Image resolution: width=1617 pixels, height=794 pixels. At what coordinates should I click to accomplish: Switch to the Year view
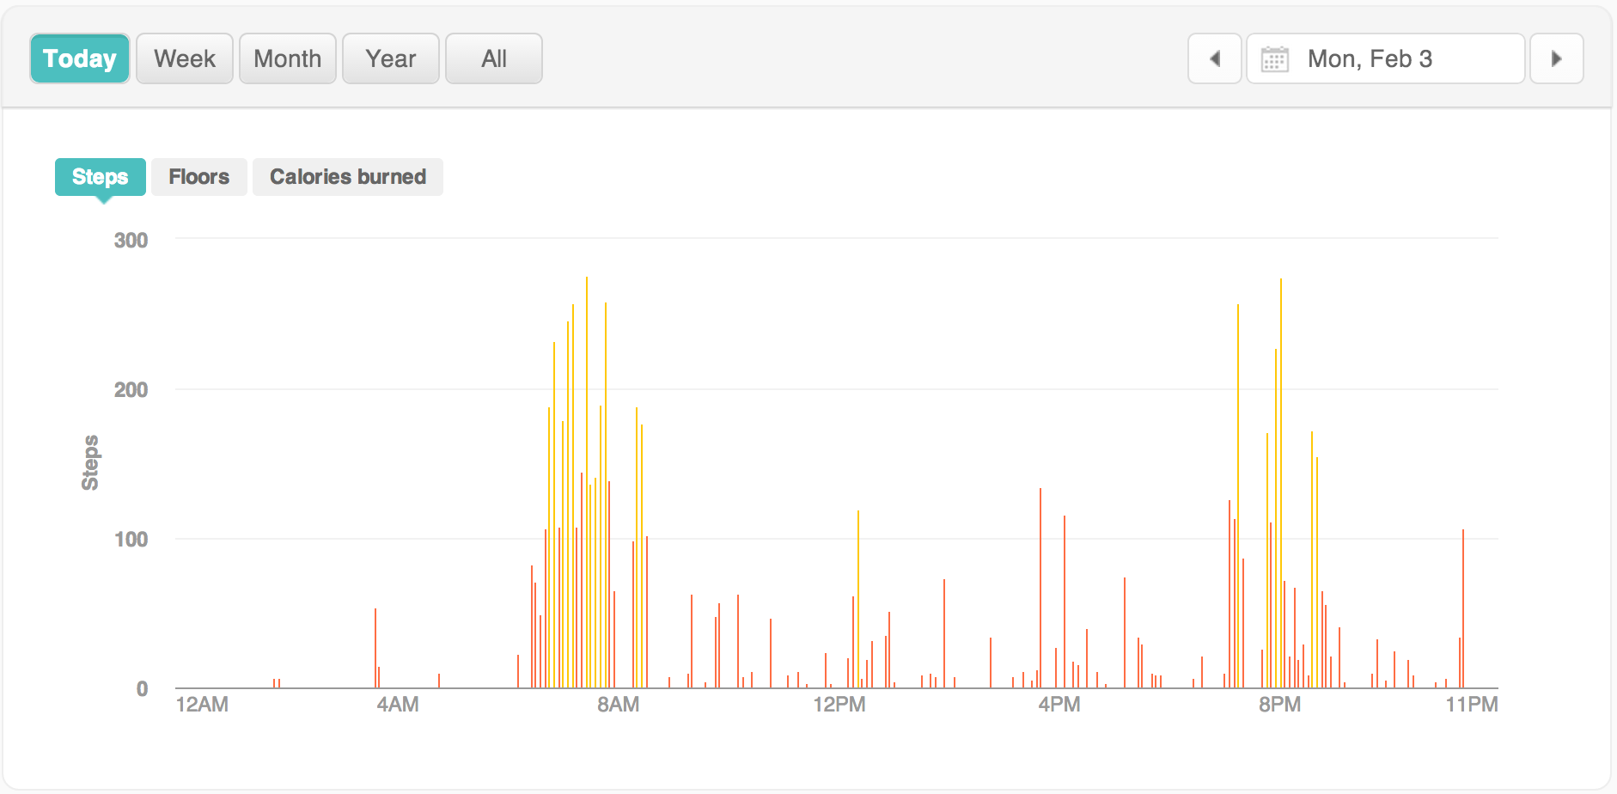coord(391,58)
